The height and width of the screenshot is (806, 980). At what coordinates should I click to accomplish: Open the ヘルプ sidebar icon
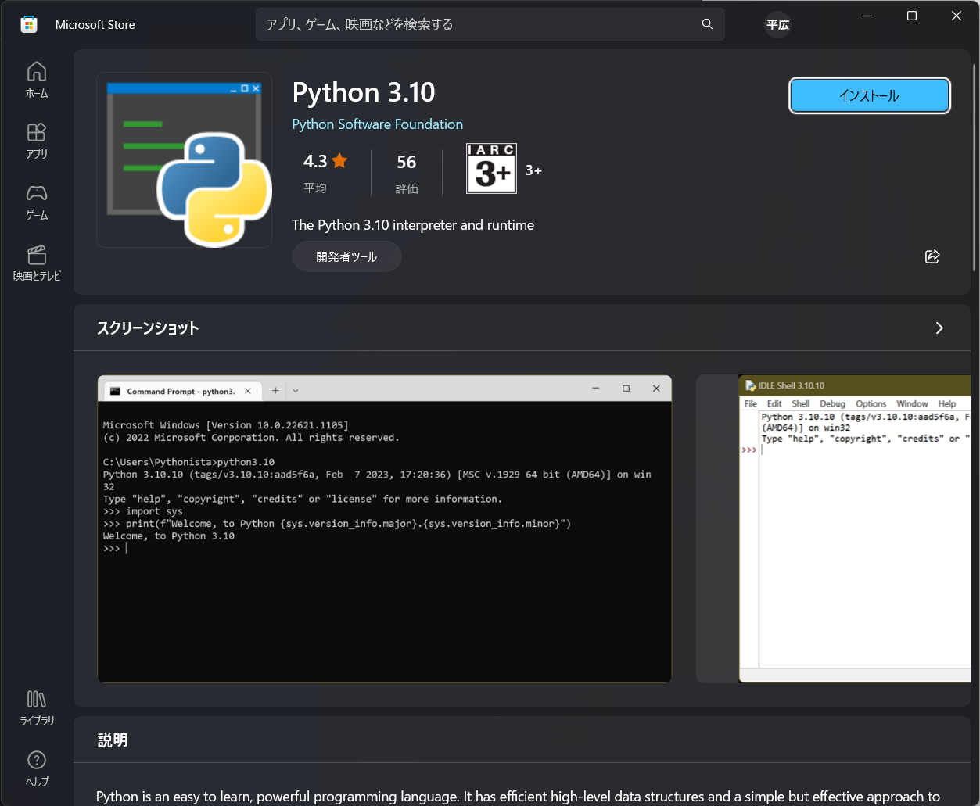[x=36, y=767]
